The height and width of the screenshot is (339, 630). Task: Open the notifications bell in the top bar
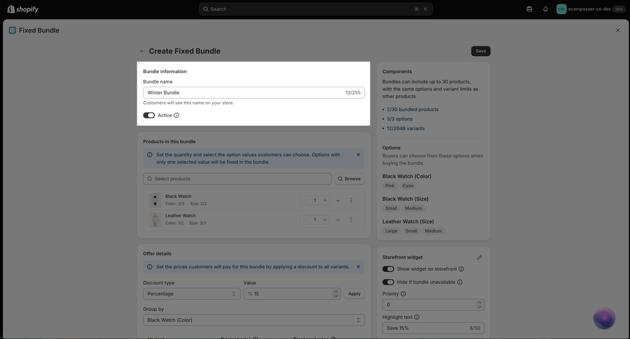tap(545, 9)
